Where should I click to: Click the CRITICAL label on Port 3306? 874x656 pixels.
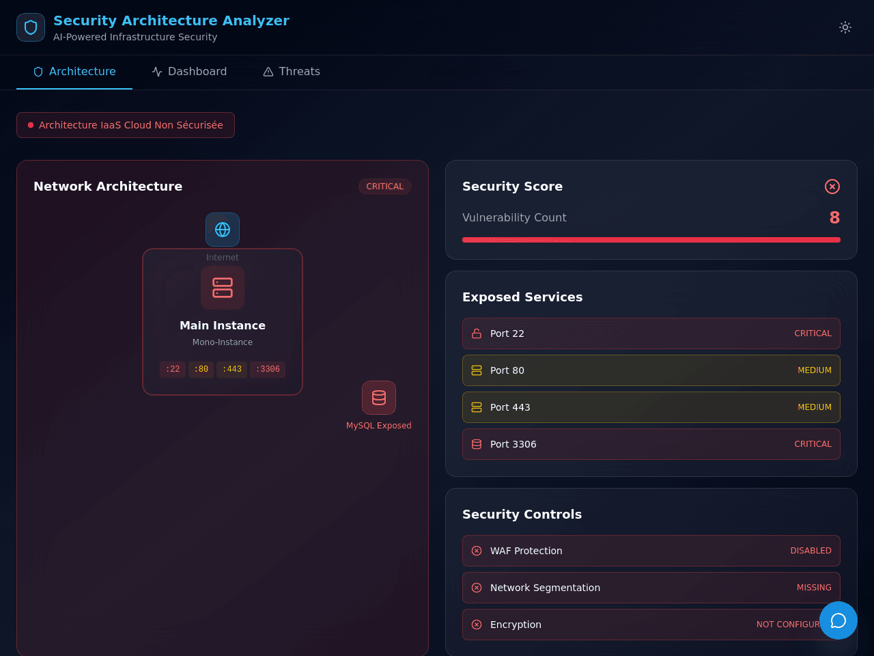pos(813,444)
